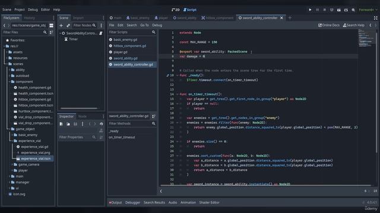380x213 pixels.
Task: Open script editor File menu
Action: (x=112, y=25)
